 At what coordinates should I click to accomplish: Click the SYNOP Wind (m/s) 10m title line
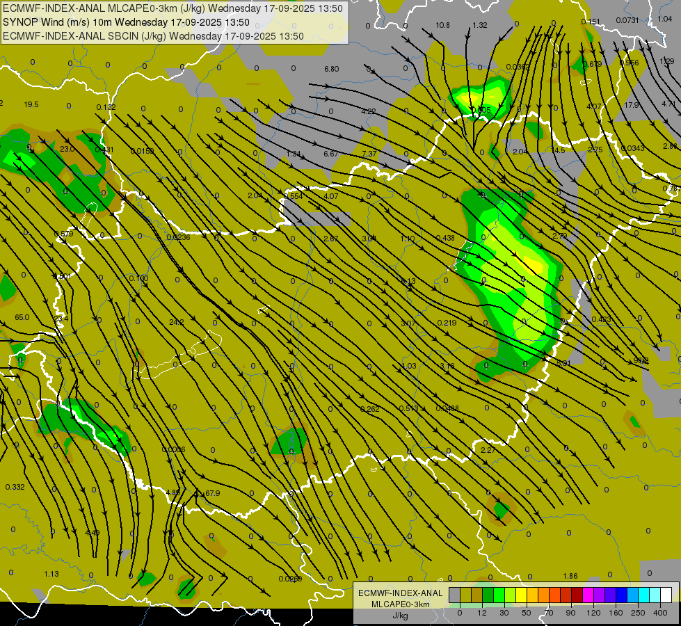point(126,22)
